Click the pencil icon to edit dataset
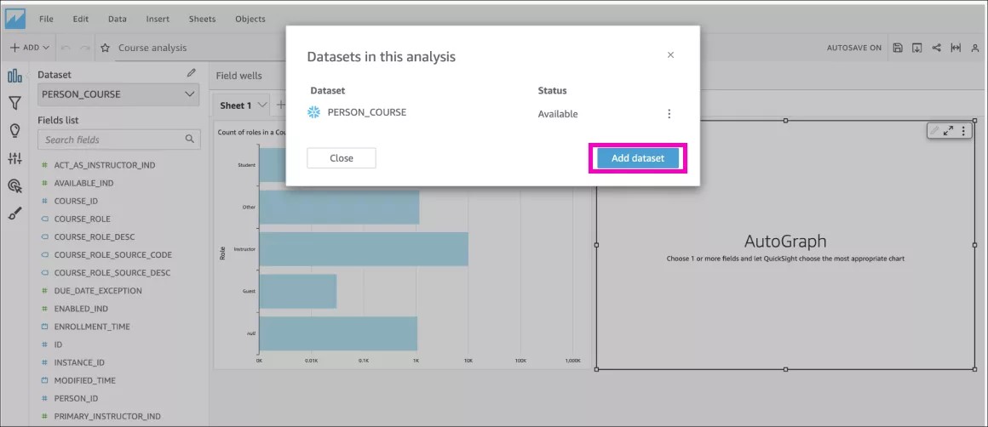The width and height of the screenshot is (988, 427). pyautogui.click(x=192, y=74)
